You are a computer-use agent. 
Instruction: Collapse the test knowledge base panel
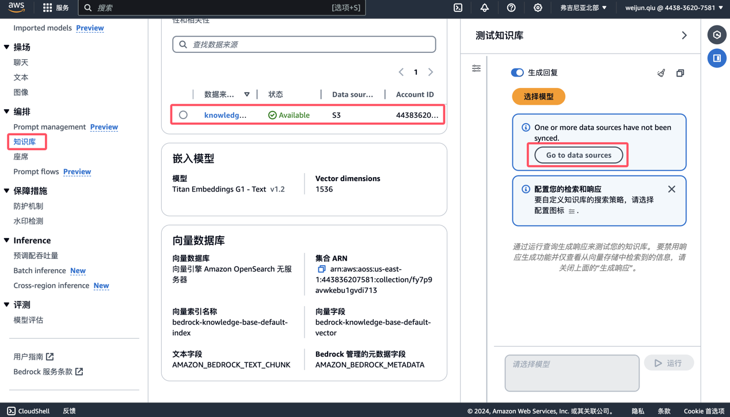pos(684,36)
